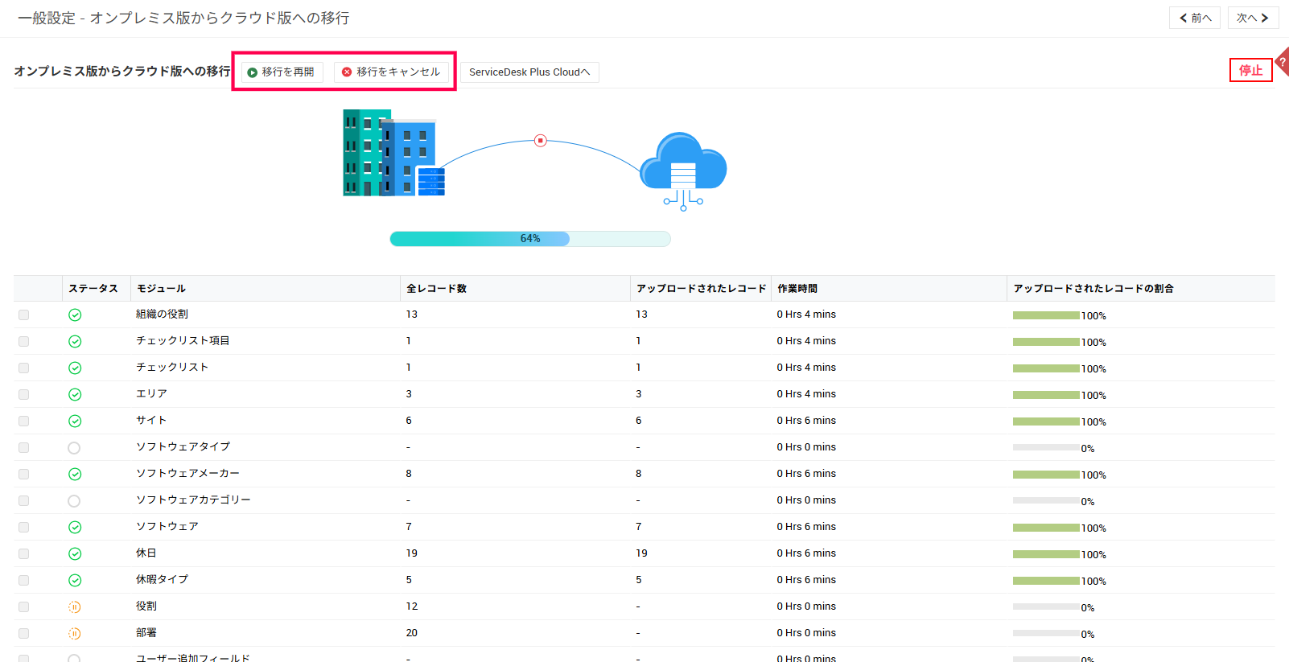This screenshot has height=662, width=1289.
Task: Click the empty status circle for ソフトウェアタイプ
Action: (x=74, y=448)
